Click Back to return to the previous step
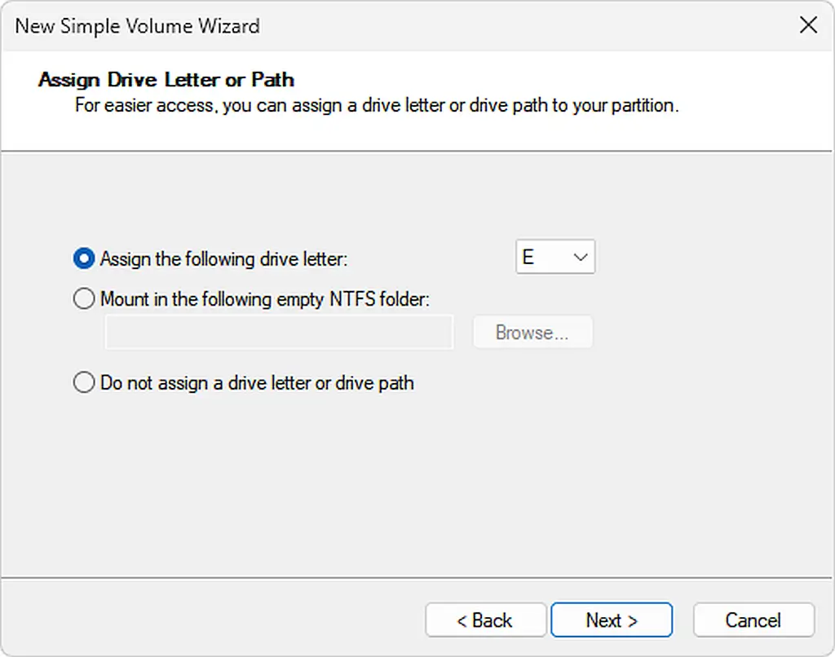 (x=486, y=620)
